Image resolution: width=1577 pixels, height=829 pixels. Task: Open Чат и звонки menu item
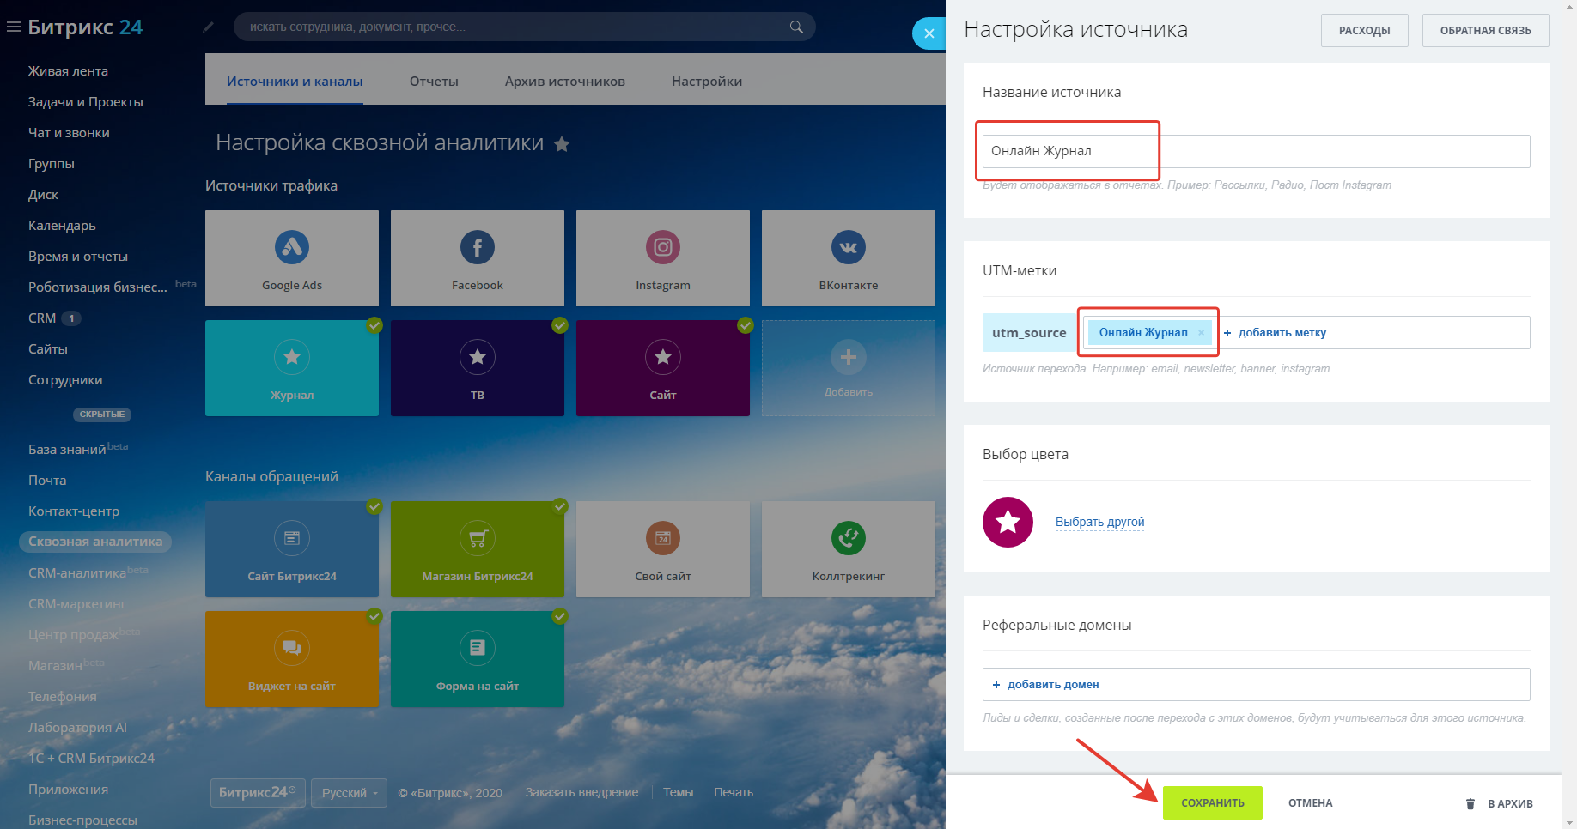[x=69, y=133]
